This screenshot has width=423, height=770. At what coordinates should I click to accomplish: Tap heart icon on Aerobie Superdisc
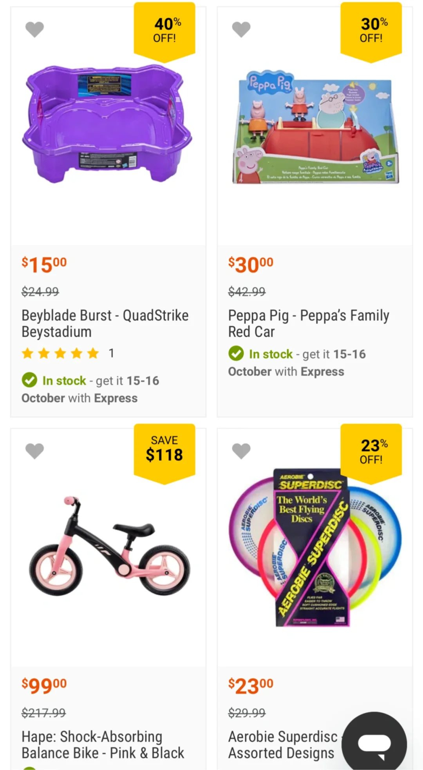[x=241, y=451]
